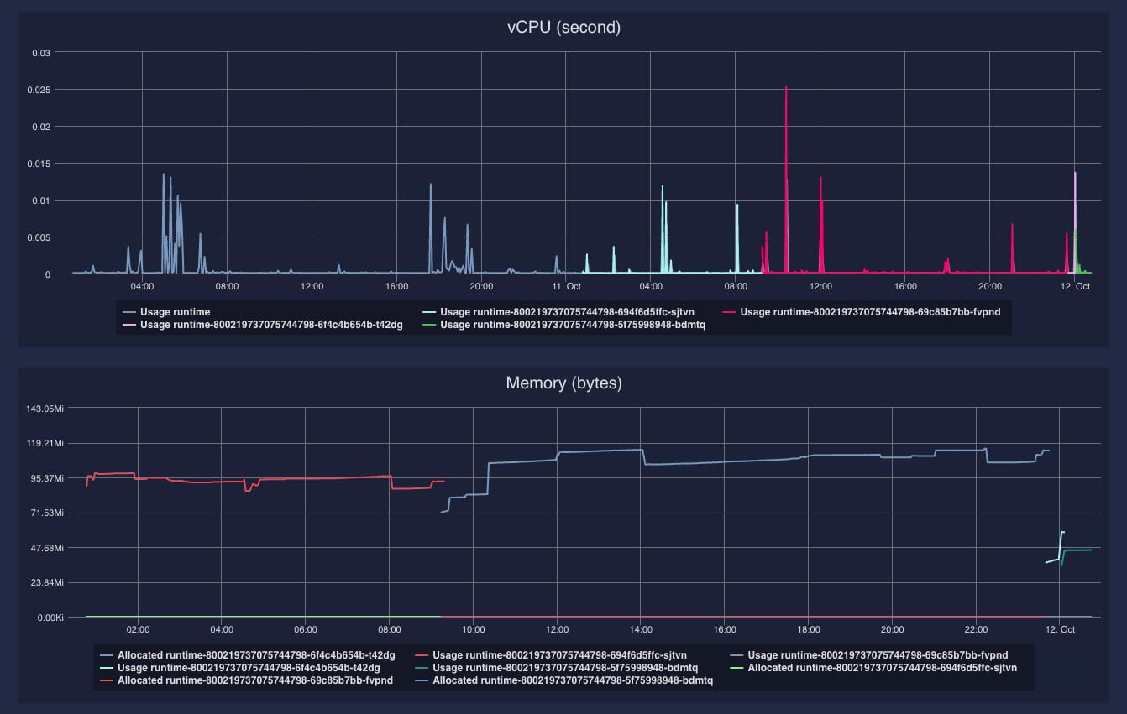This screenshot has height=714, width=1127.
Task: Click the 06:00 time label
Action: pyautogui.click(x=306, y=628)
